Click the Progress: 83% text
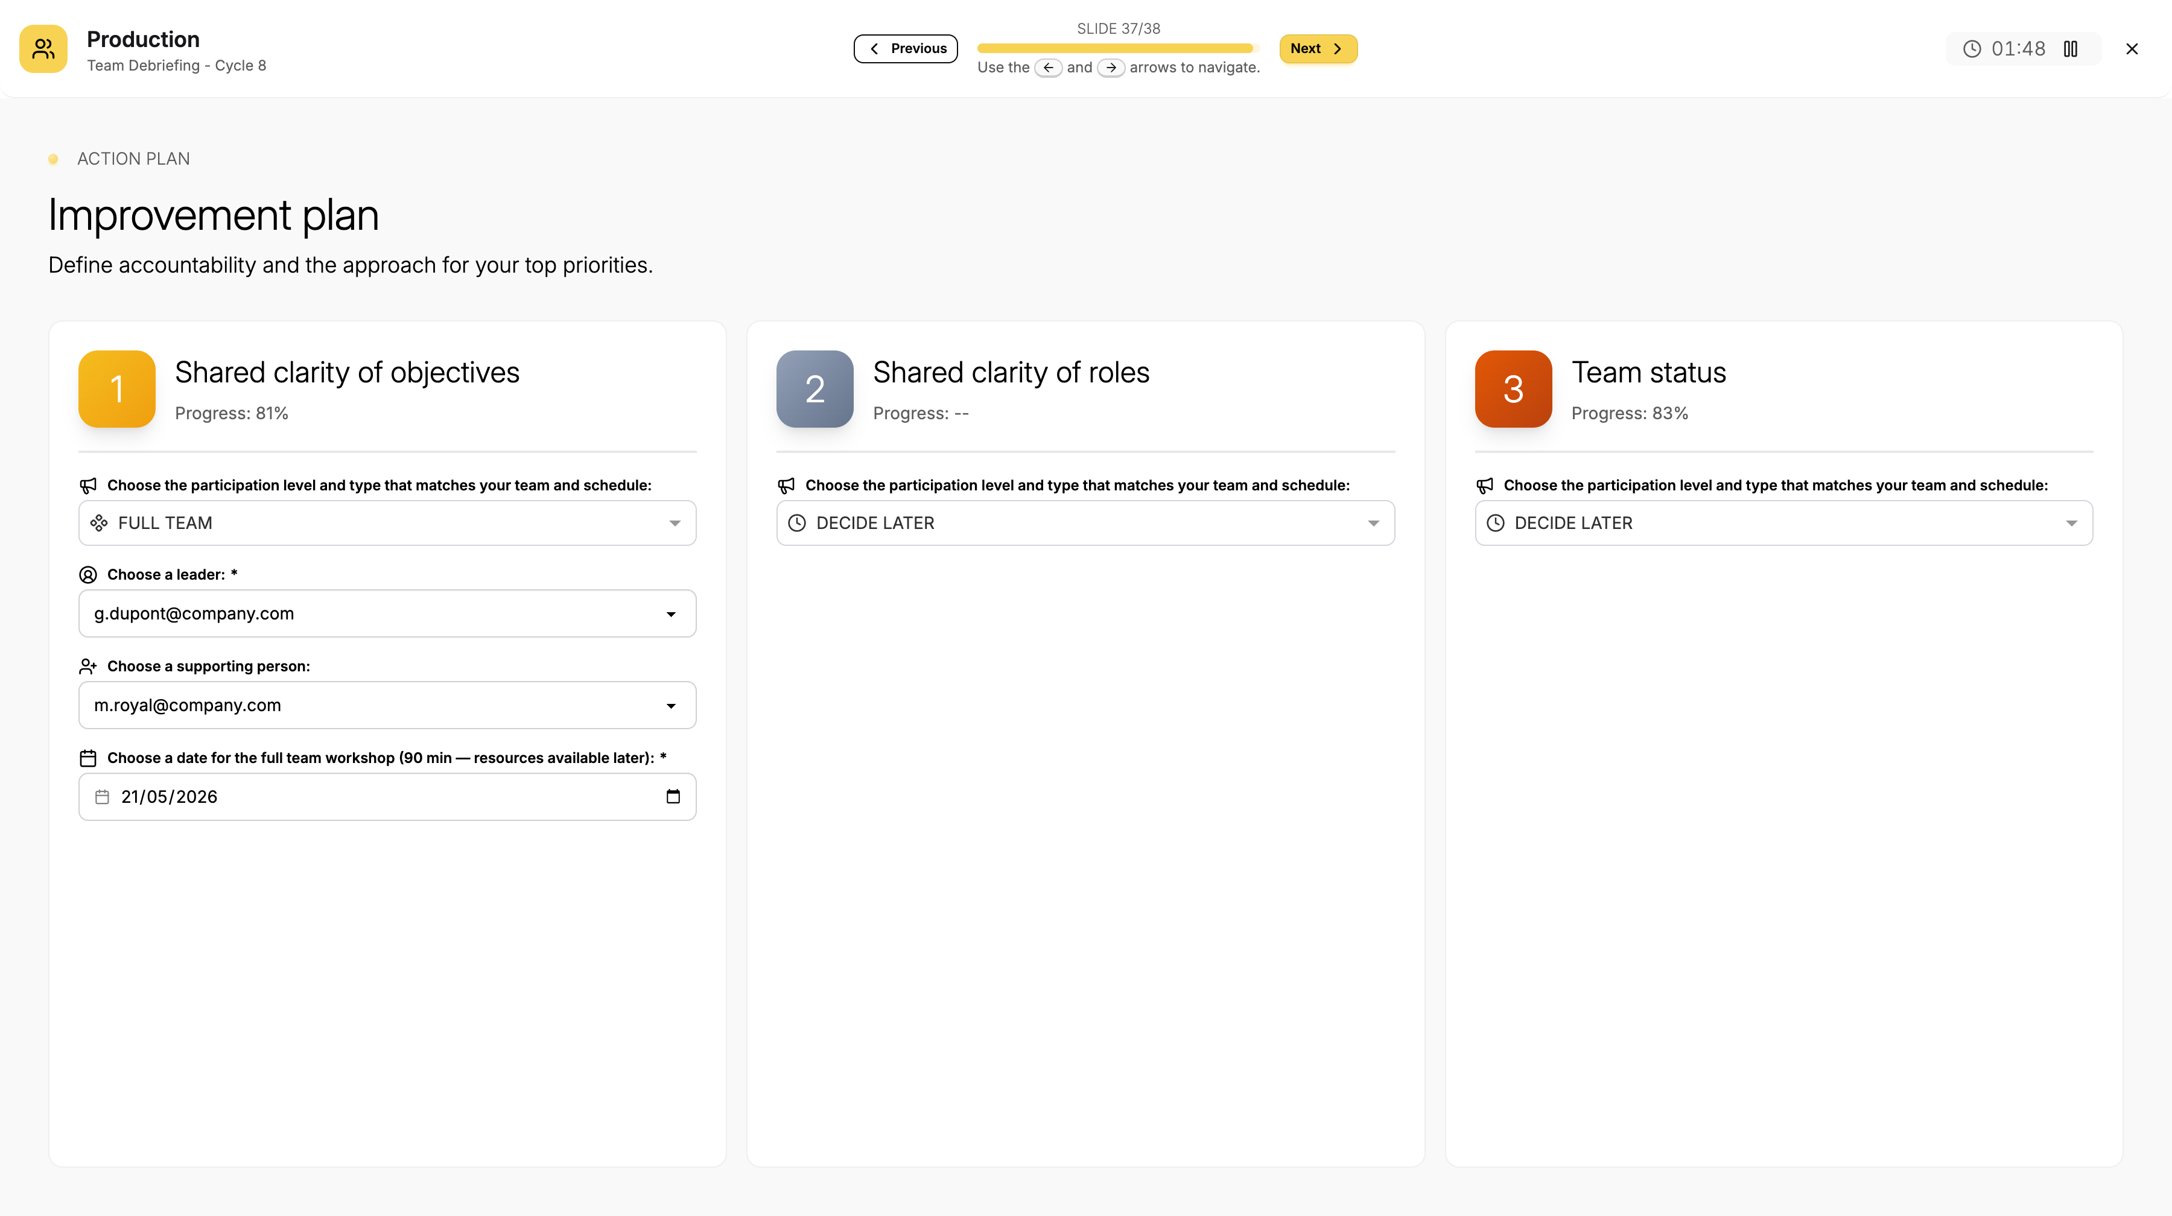The width and height of the screenshot is (2172, 1216). tap(1629, 414)
